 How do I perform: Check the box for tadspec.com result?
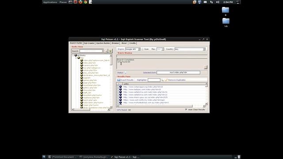click(x=118, y=89)
